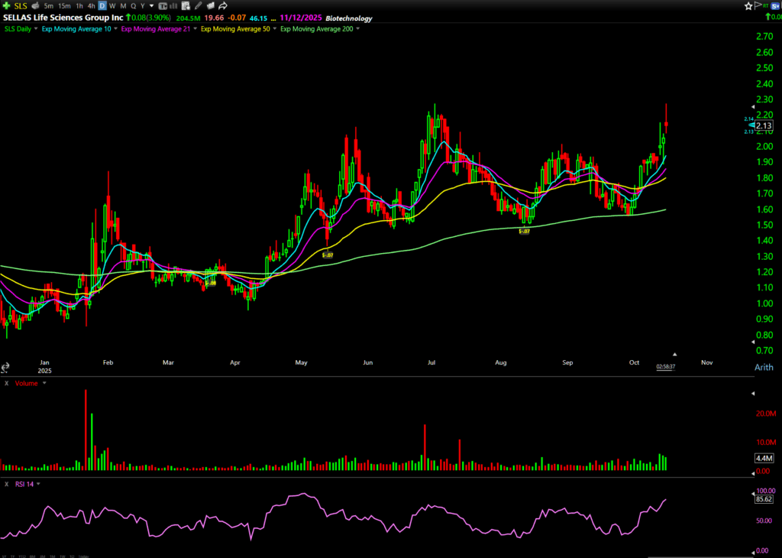Close the RSI 14 pane
This screenshot has width=782, height=558.
[x=6, y=483]
